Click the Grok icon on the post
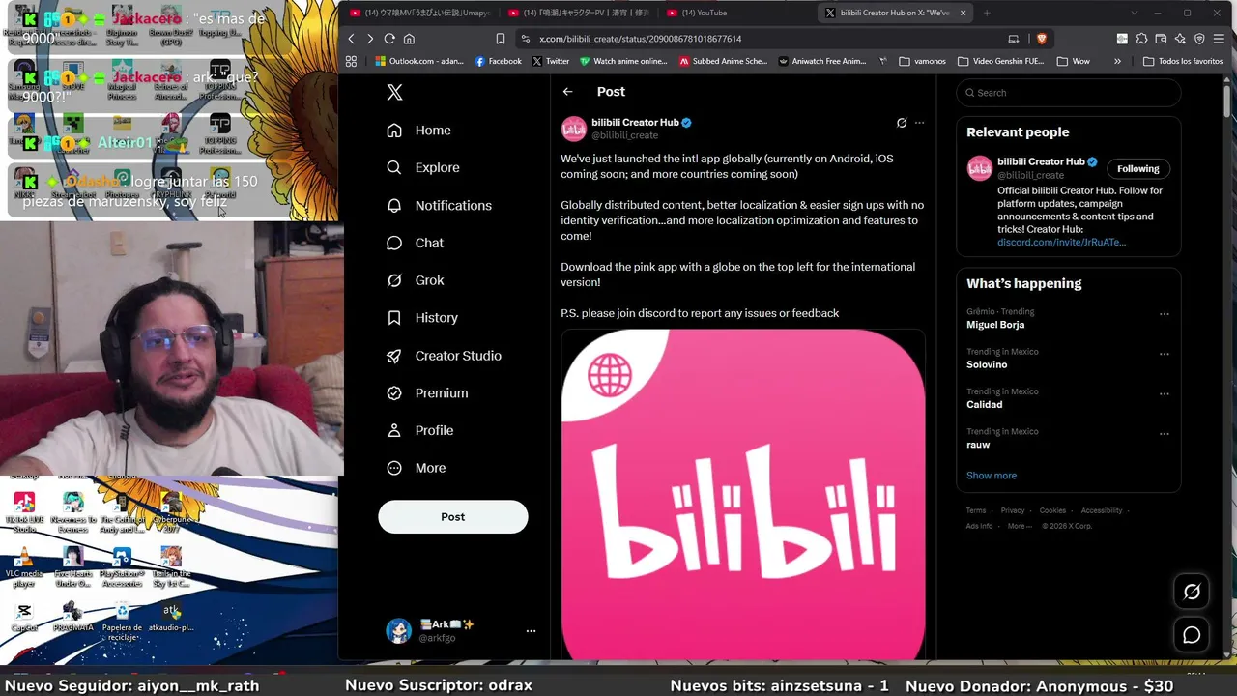The image size is (1237, 696). (902, 123)
